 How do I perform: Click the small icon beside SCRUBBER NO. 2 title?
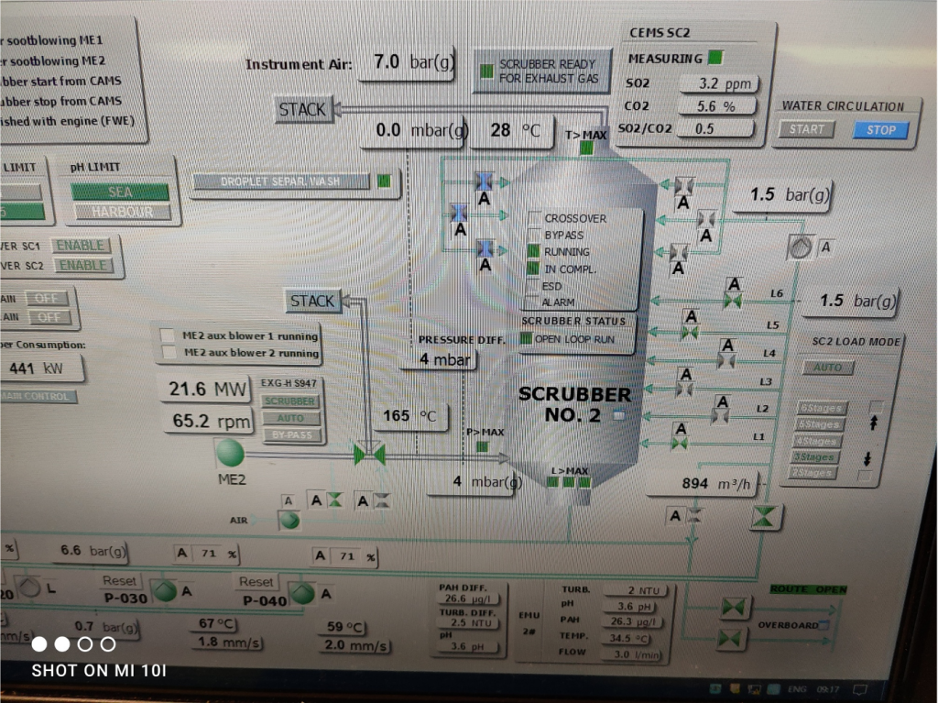[620, 415]
